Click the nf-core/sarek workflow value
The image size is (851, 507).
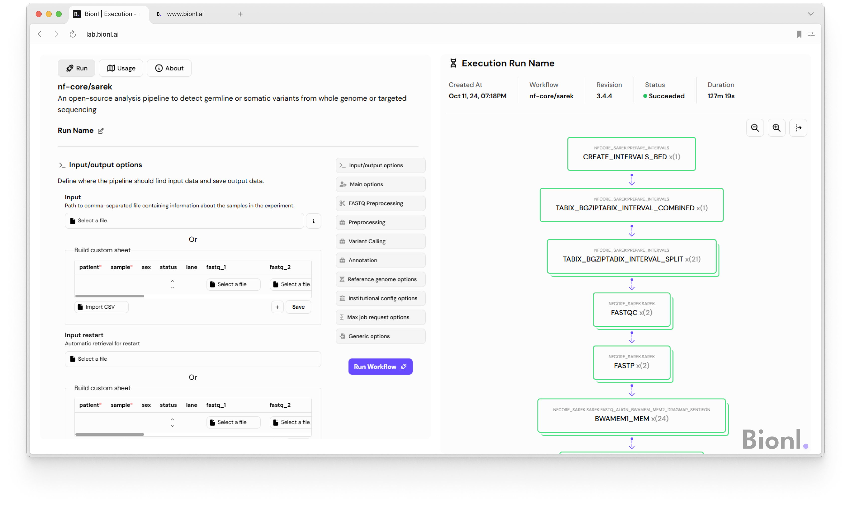[x=552, y=96]
